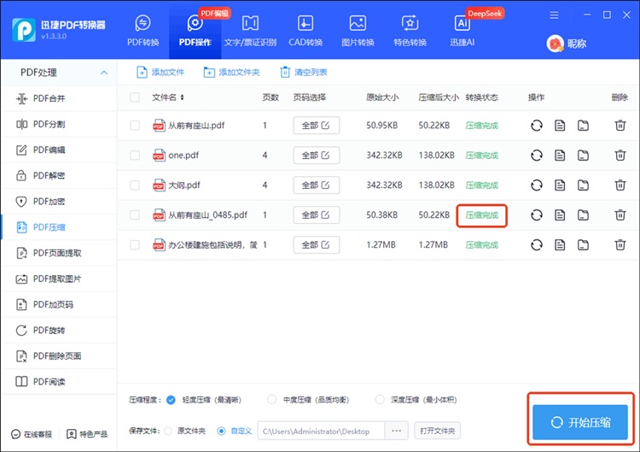The width and height of the screenshot is (640, 452).
Task: Open output folder icon for 从前有座山.pdf
Action: point(583,126)
